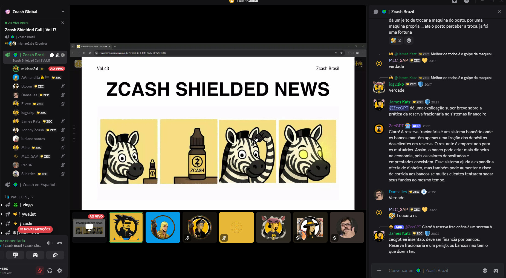
Task: Open the emoji picker in message box
Action: [485, 271]
